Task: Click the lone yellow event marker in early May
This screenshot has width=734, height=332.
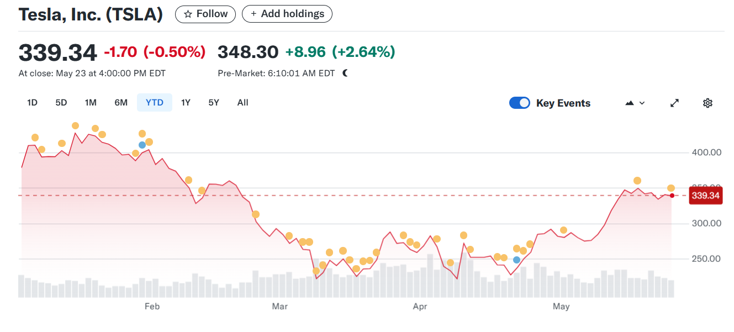Action: (x=563, y=230)
